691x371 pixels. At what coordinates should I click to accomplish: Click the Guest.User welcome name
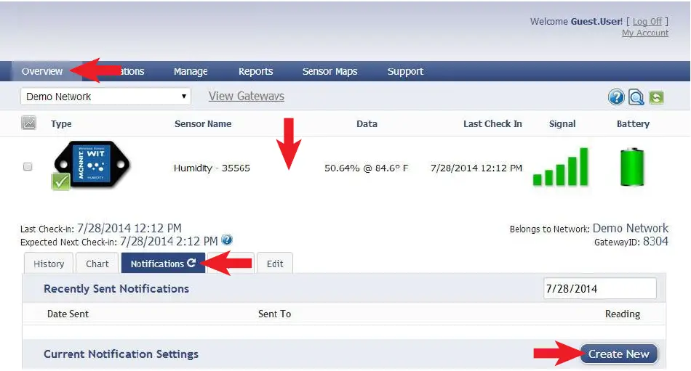pos(596,21)
